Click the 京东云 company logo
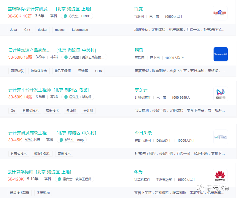The image size is (237, 198). click(x=220, y=94)
